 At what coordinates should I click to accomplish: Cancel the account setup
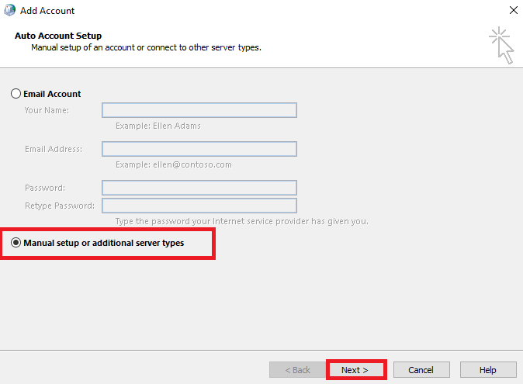(421, 370)
